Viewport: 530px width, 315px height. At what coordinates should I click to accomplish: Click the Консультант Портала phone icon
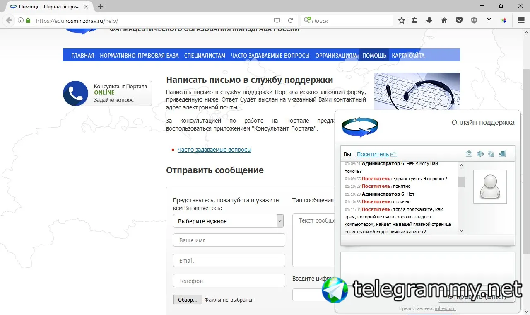tap(75, 93)
